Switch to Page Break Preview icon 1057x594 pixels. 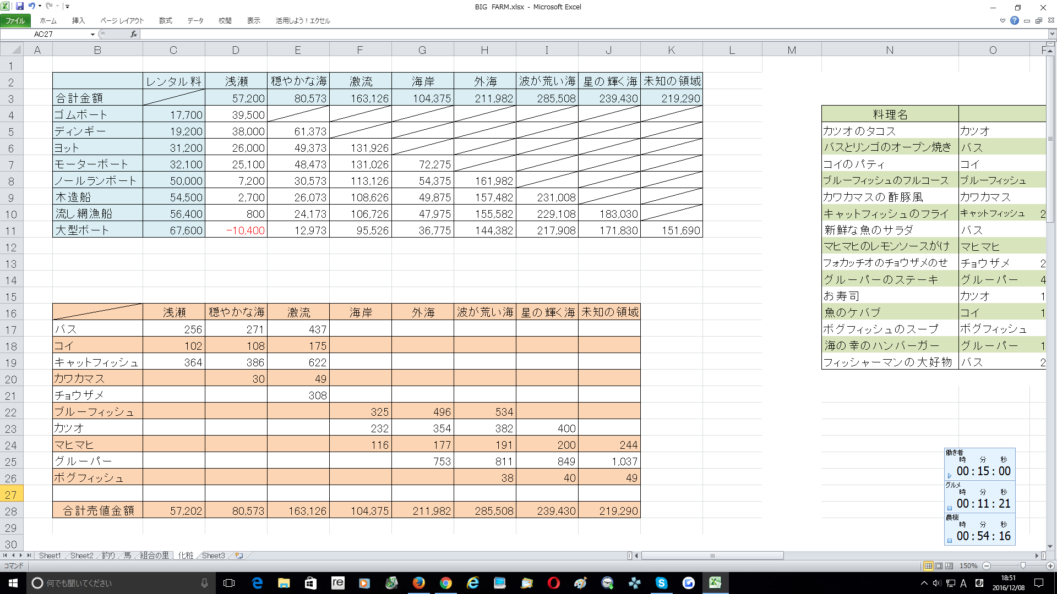point(949,565)
